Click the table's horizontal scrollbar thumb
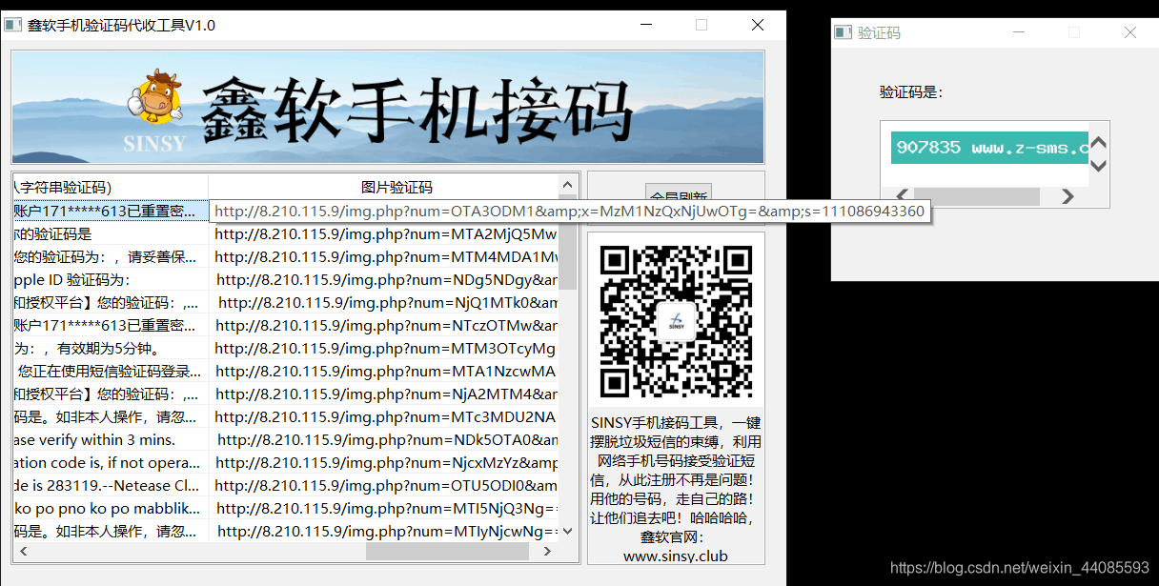 coord(447,551)
